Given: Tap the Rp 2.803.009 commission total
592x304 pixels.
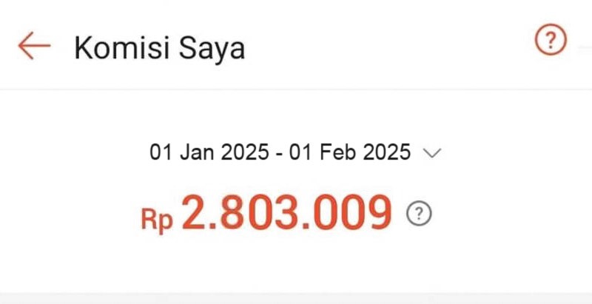Looking at the screenshot, I should click(266, 213).
